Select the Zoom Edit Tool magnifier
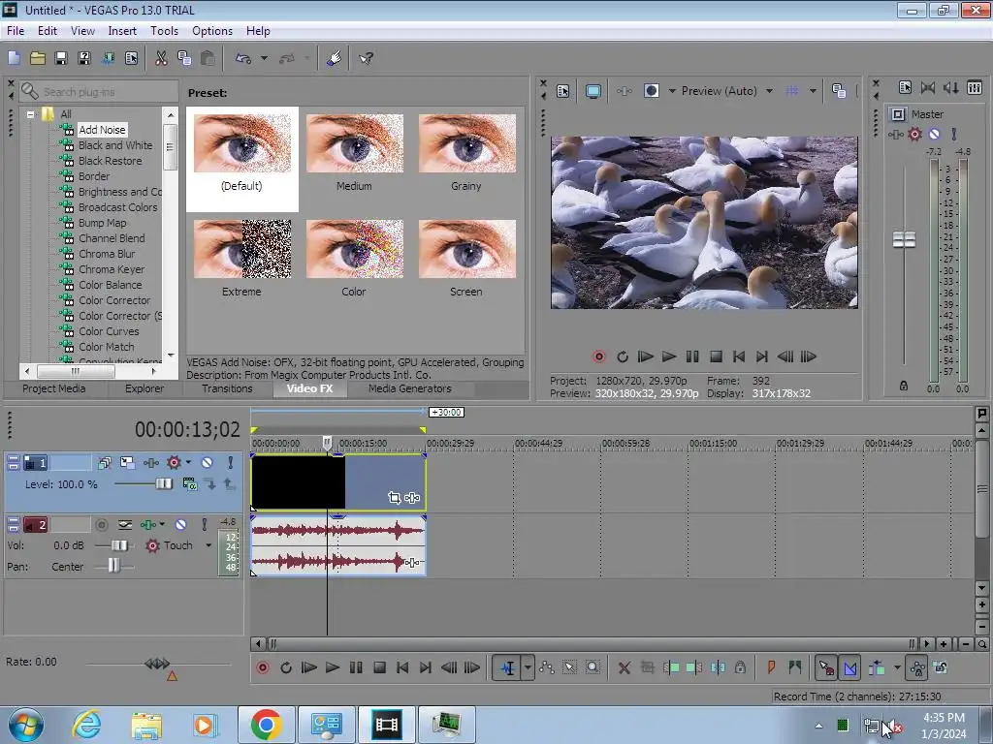 point(593,667)
